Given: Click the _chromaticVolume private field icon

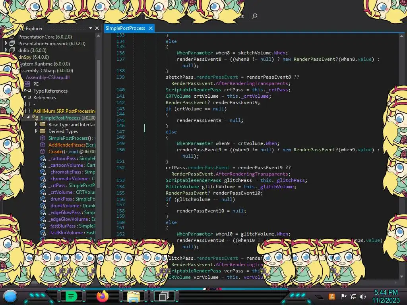Looking at the screenshot, I should (43, 178).
